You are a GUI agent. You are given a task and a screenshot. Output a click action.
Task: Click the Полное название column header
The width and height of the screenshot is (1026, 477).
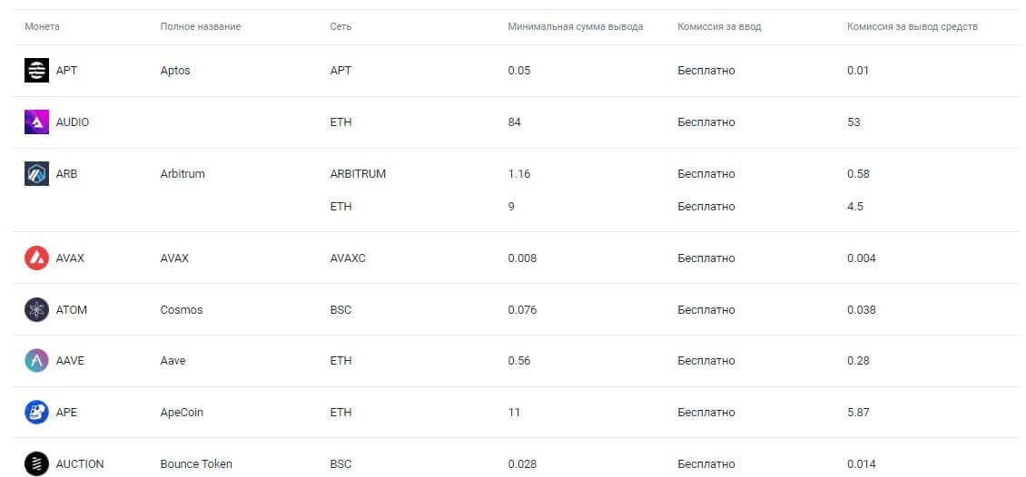[200, 26]
